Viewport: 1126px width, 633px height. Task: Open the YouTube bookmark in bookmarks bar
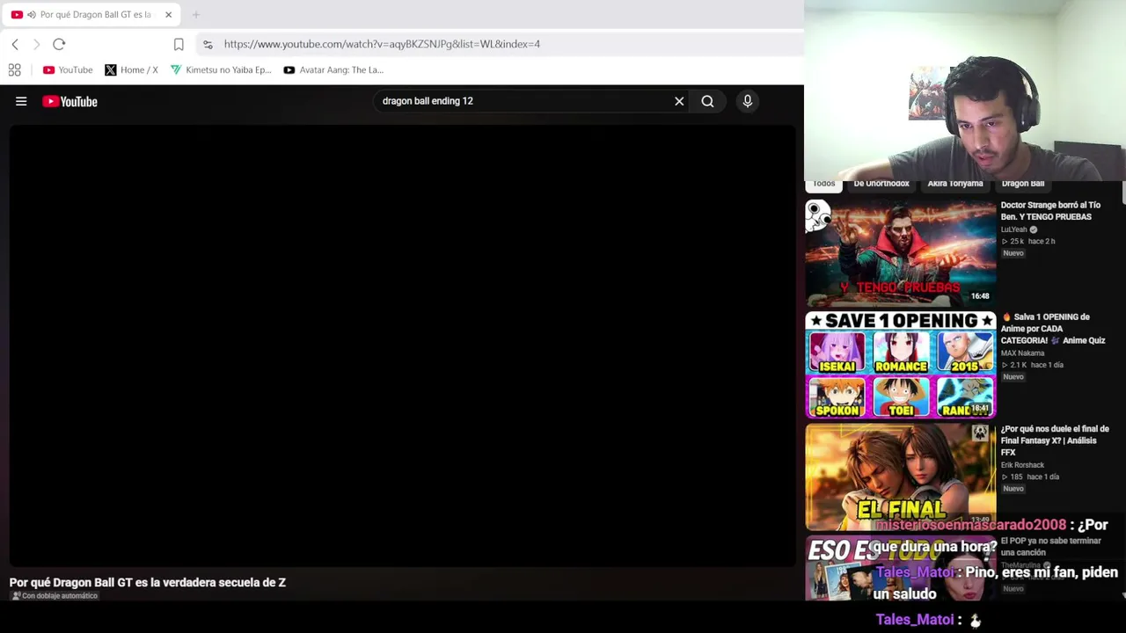(x=68, y=69)
